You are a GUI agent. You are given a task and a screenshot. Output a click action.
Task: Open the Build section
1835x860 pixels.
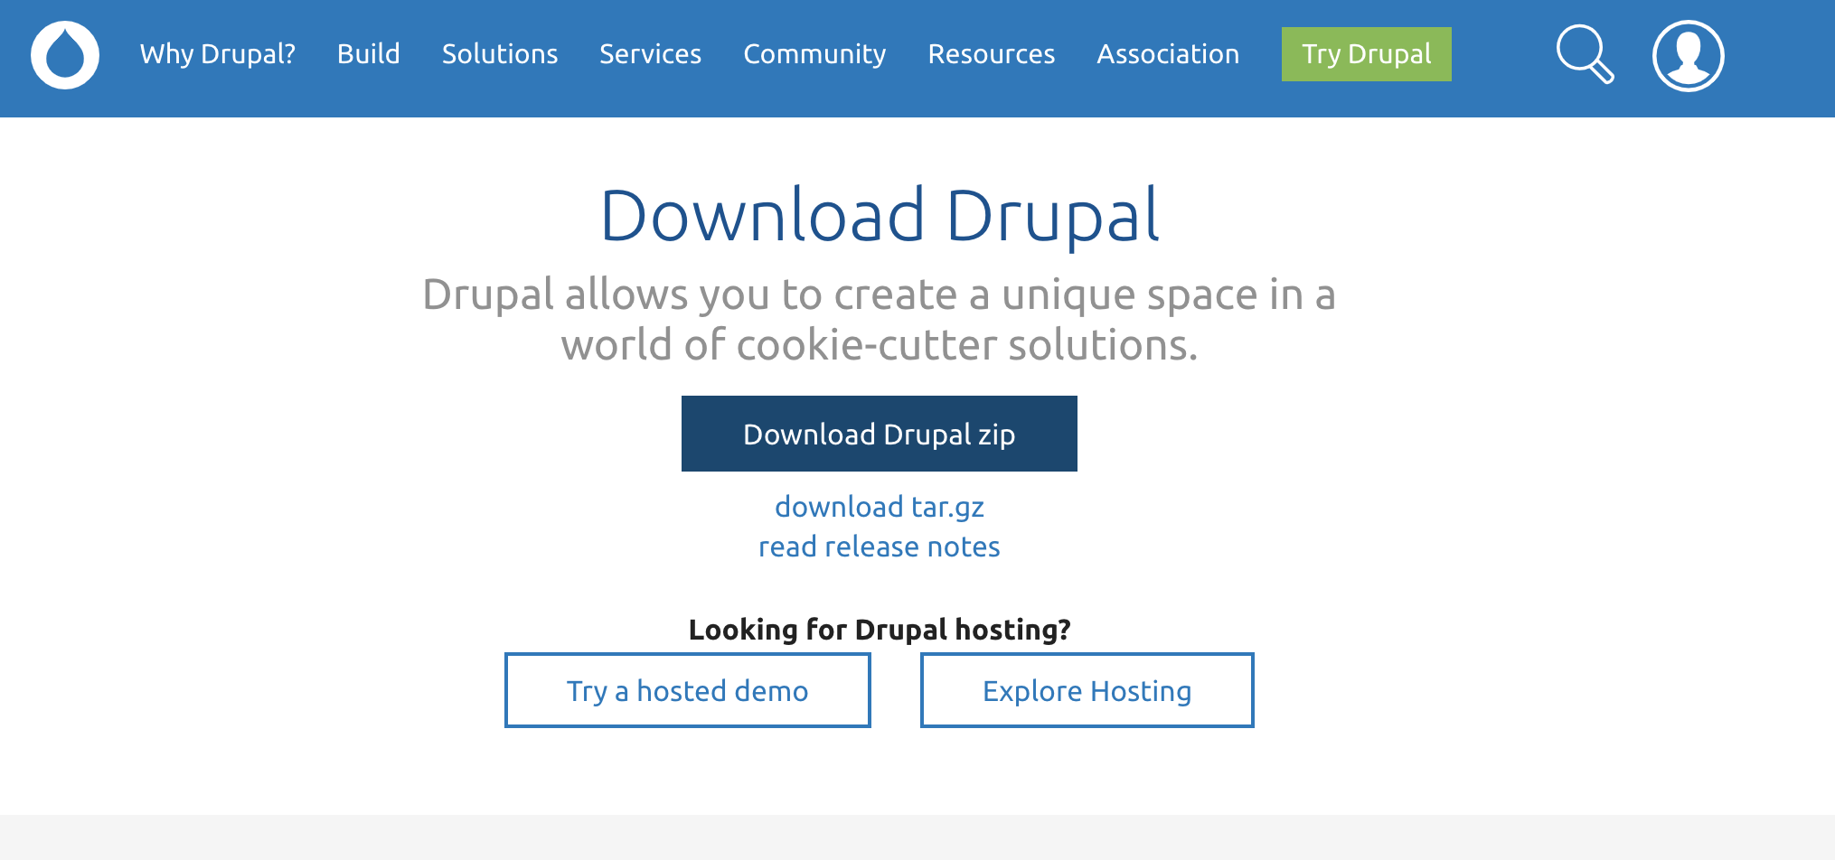click(x=368, y=54)
